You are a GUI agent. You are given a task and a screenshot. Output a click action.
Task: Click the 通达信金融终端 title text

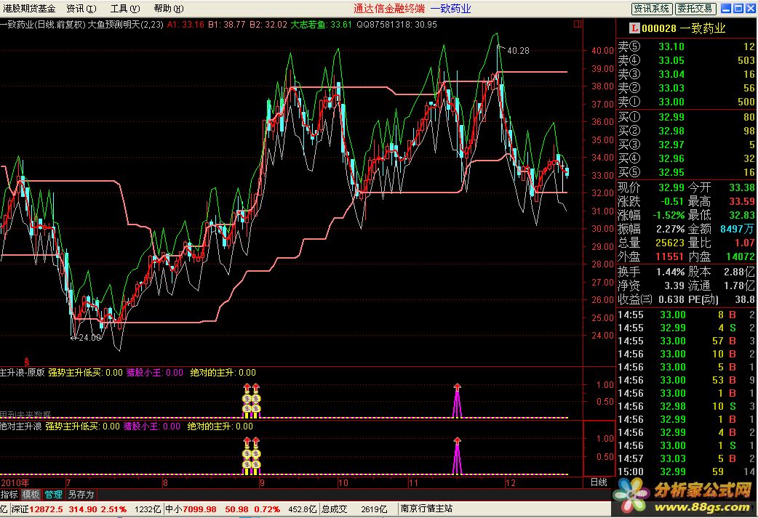pyautogui.click(x=389, y=8)
